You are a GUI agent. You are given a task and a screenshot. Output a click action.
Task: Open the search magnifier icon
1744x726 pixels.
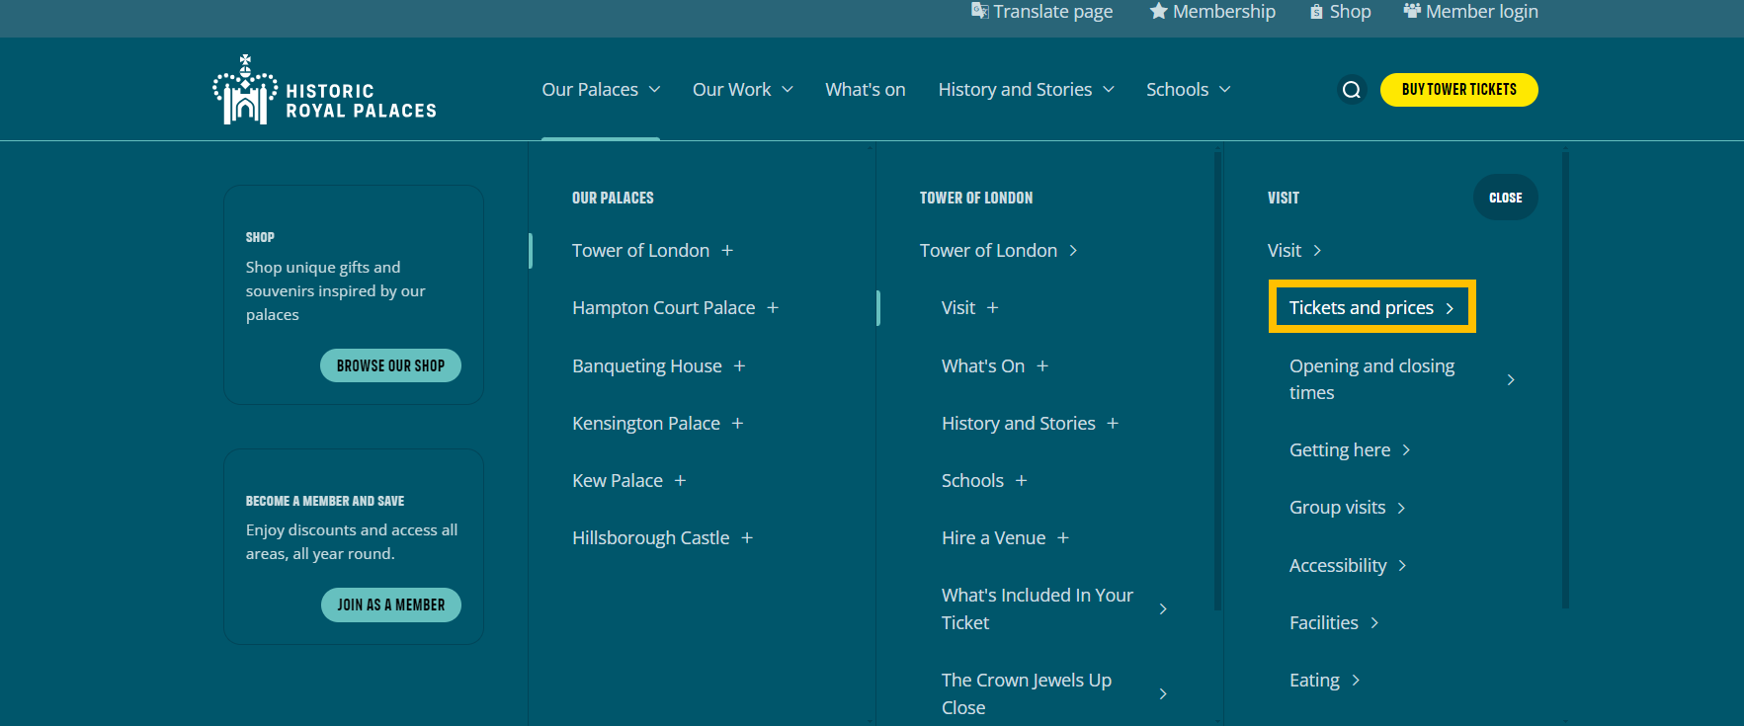point(1351,90)
